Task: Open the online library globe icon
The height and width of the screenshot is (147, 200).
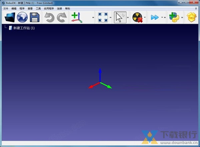Action: click(22, 17)
